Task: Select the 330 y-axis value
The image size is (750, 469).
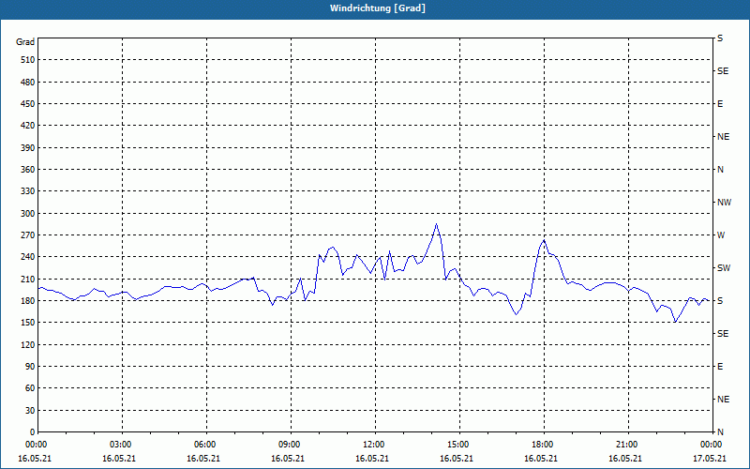Action: pos(28,191)
